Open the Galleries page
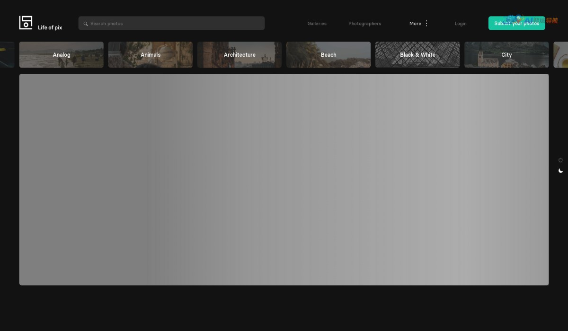 coord(317,23)
